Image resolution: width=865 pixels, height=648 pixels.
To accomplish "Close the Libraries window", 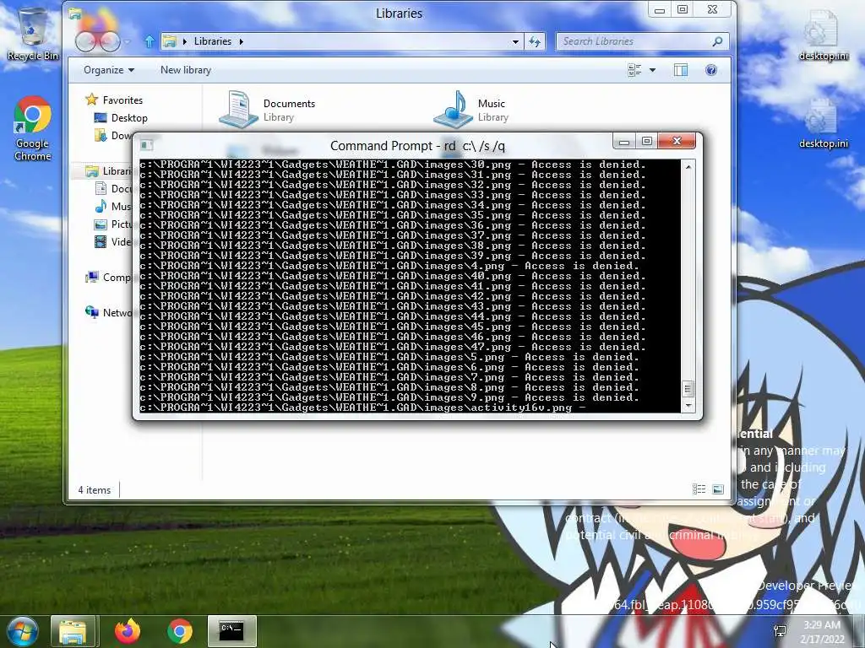I will (712, 10).
